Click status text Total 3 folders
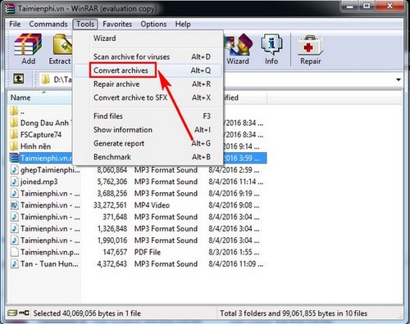The height and width of the screenshot is (324, 410). 294,313
